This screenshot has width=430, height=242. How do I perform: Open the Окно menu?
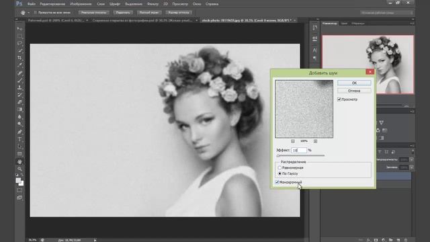197,4
